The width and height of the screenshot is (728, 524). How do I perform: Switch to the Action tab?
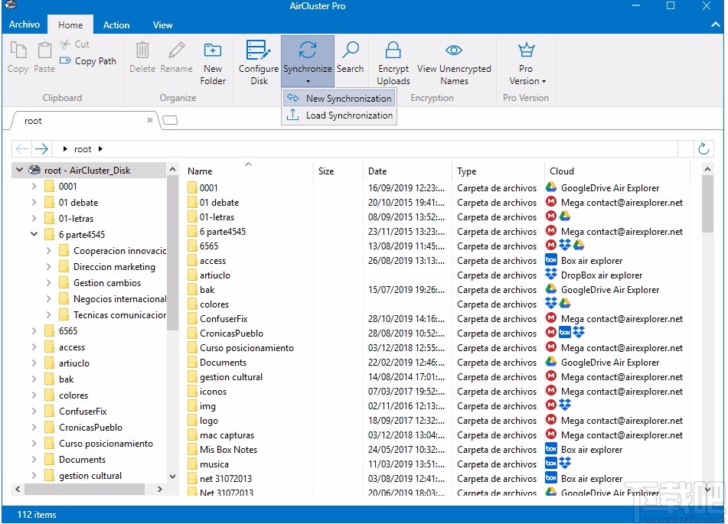[x=116, y=24]
